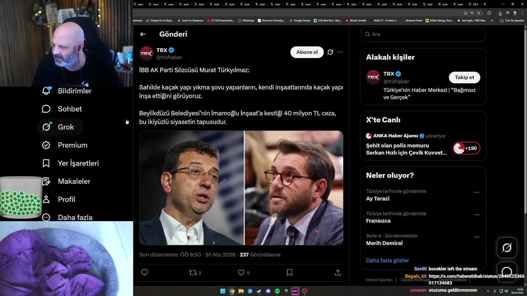Open more options for Ay Terazi trend

tap(477, 192)
